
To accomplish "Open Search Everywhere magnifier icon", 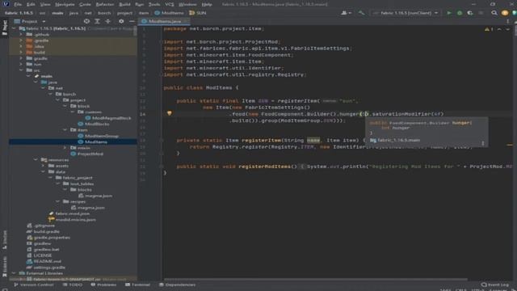I will [494, 13].
